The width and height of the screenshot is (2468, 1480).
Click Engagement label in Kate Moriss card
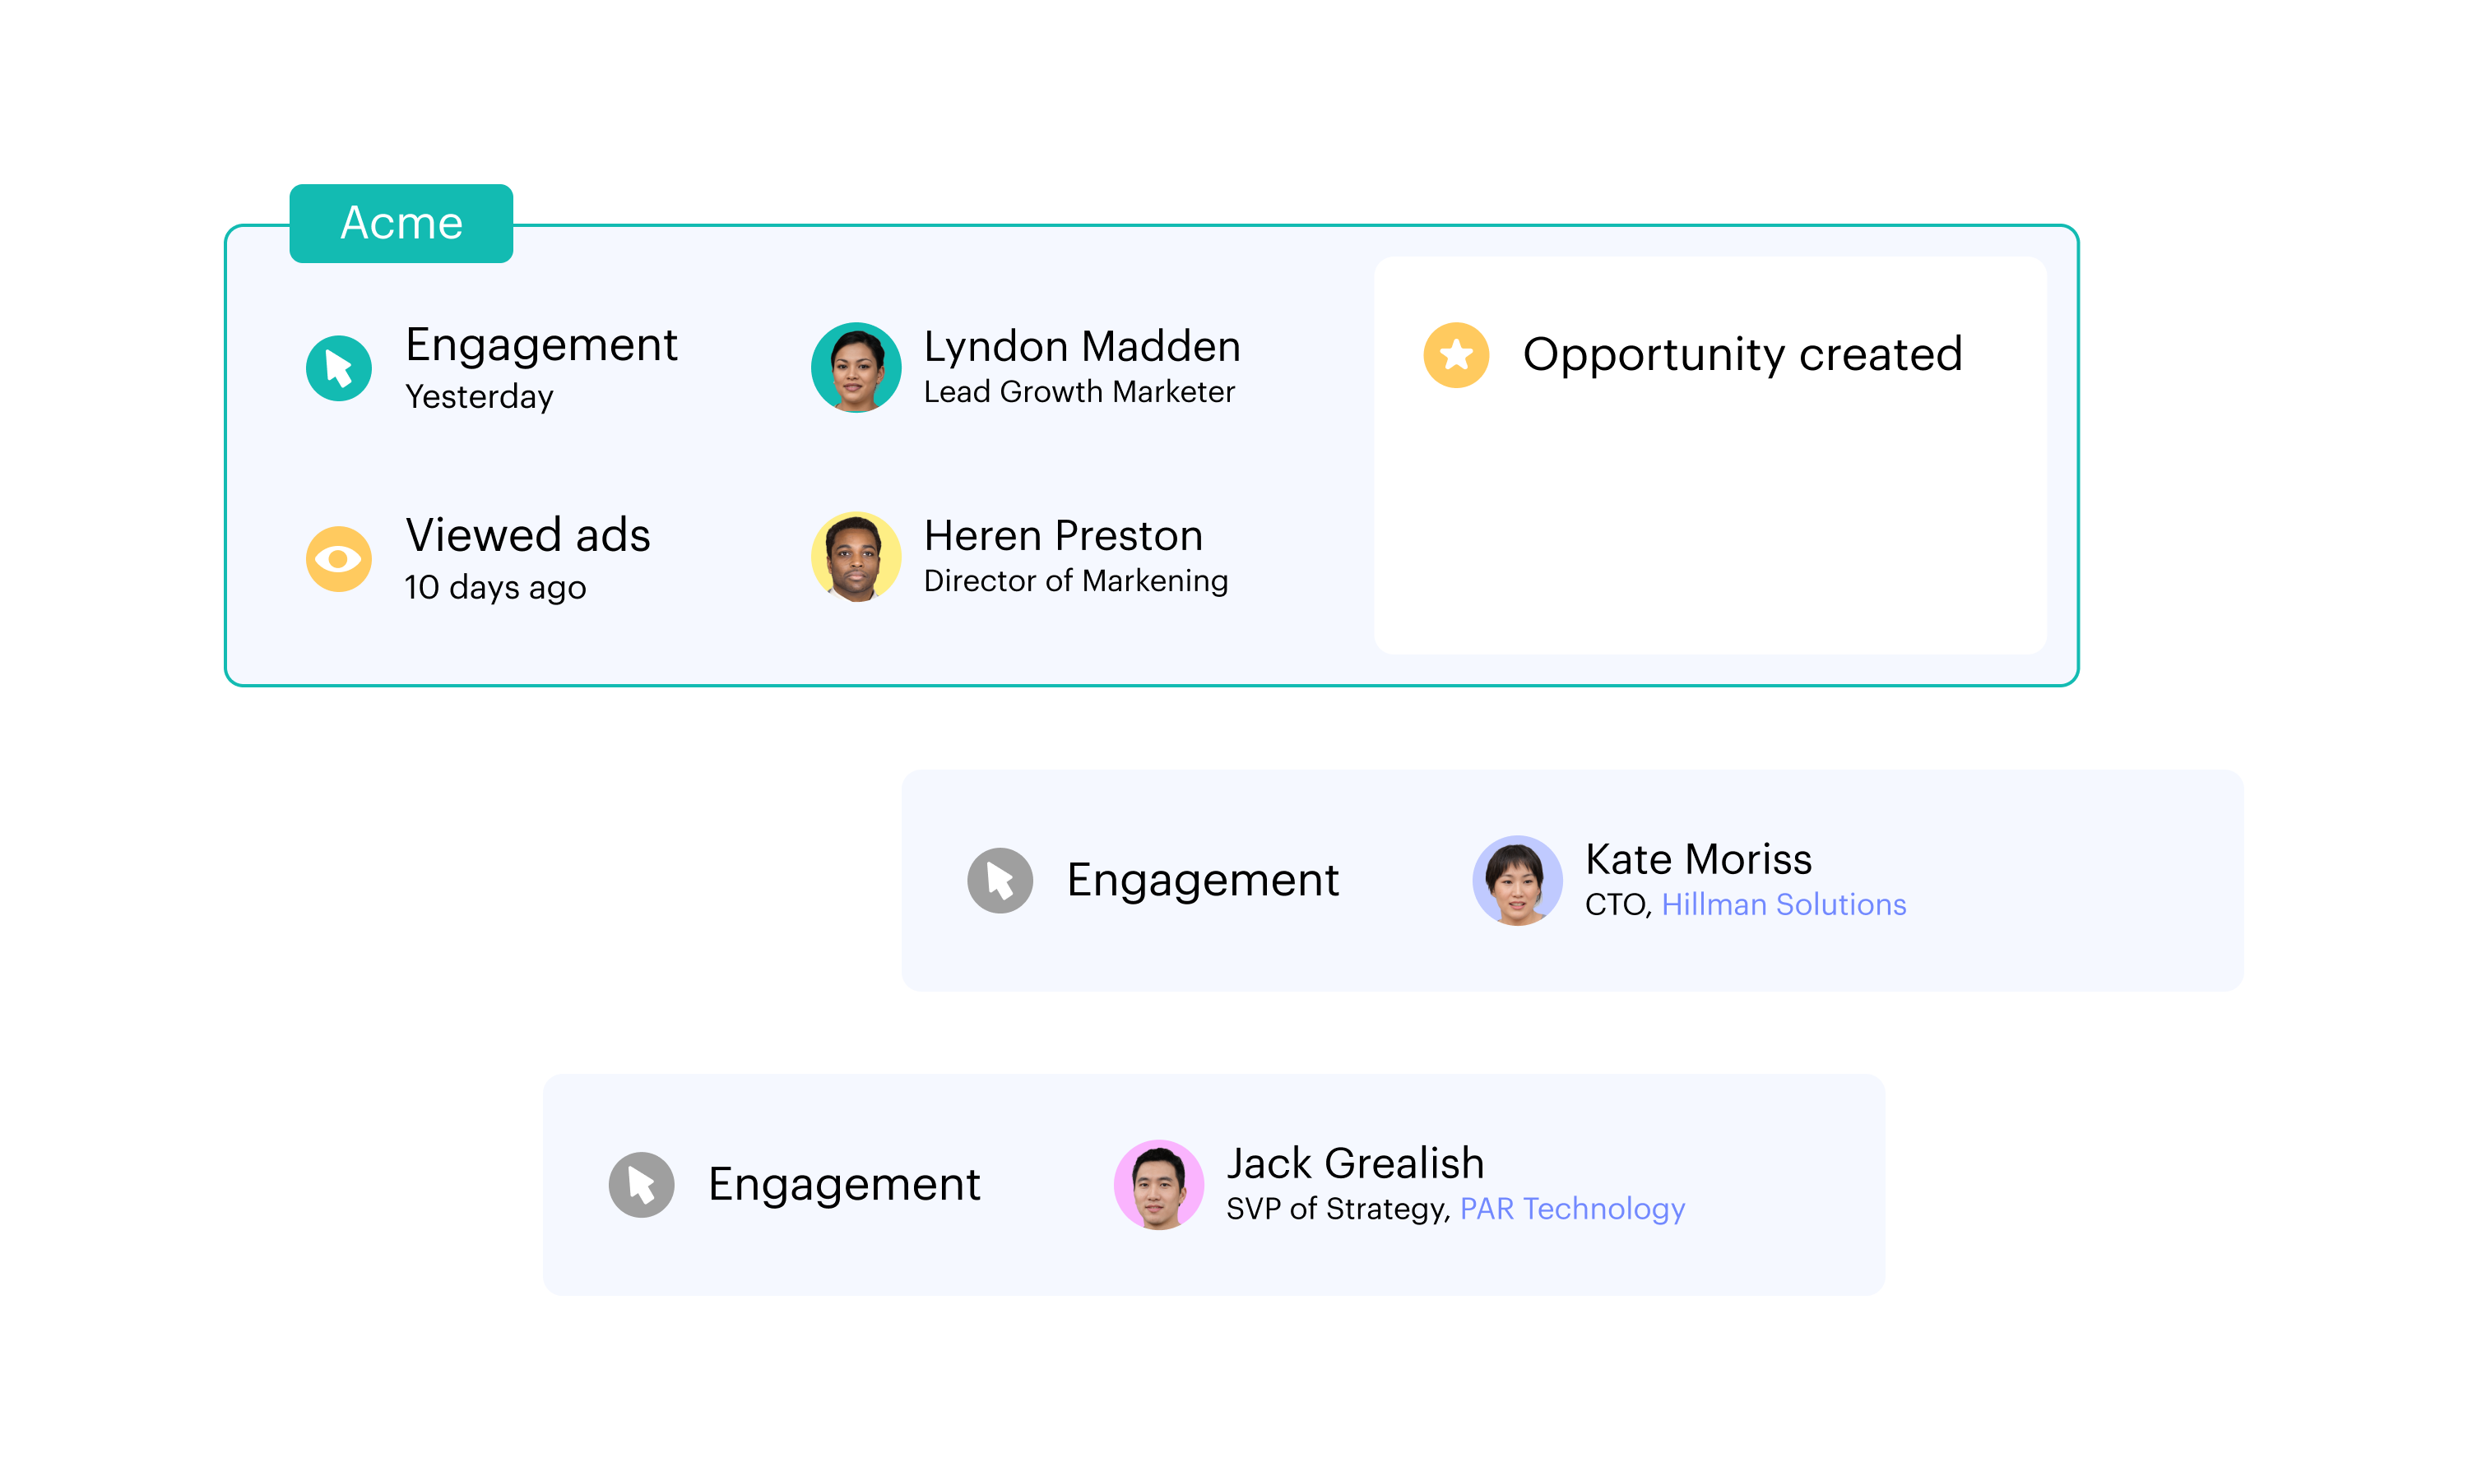[x=1202, y=880]
